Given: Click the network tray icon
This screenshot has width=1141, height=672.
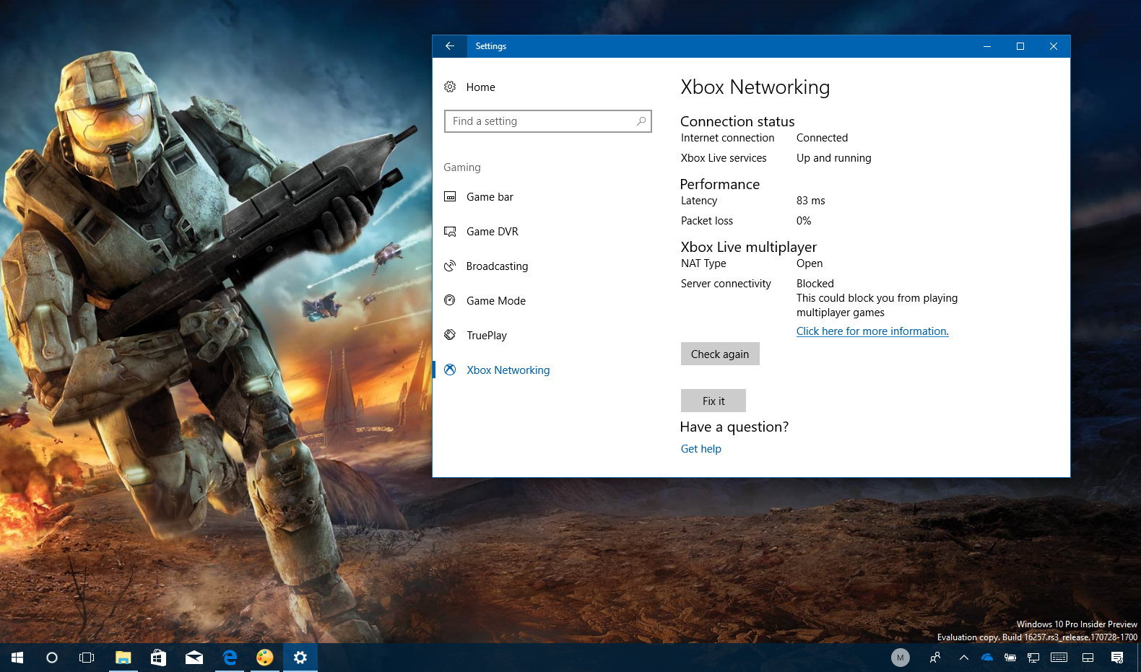Looking at the screenshot, I should click(1033, 658).
